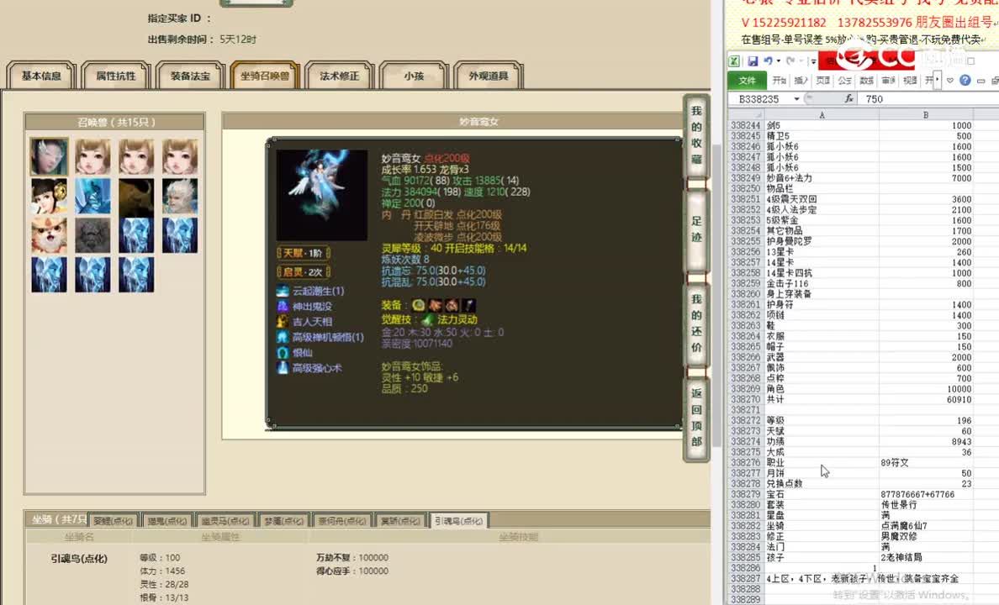The width and height of the screenshot is (999, 605).
Task: Click the 足迹 side button
Action: (x=696, y=229)
